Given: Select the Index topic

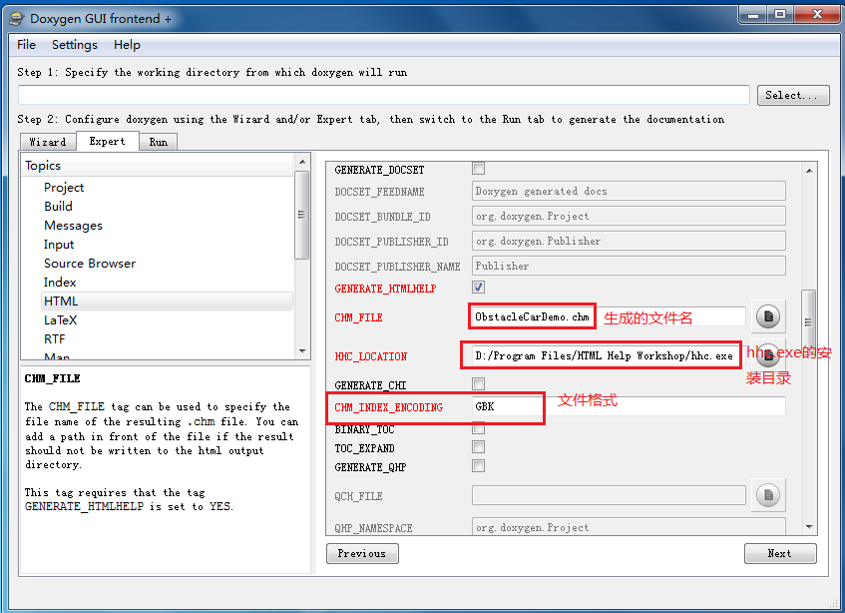Looking at the screenshot, I should (60, 282).
